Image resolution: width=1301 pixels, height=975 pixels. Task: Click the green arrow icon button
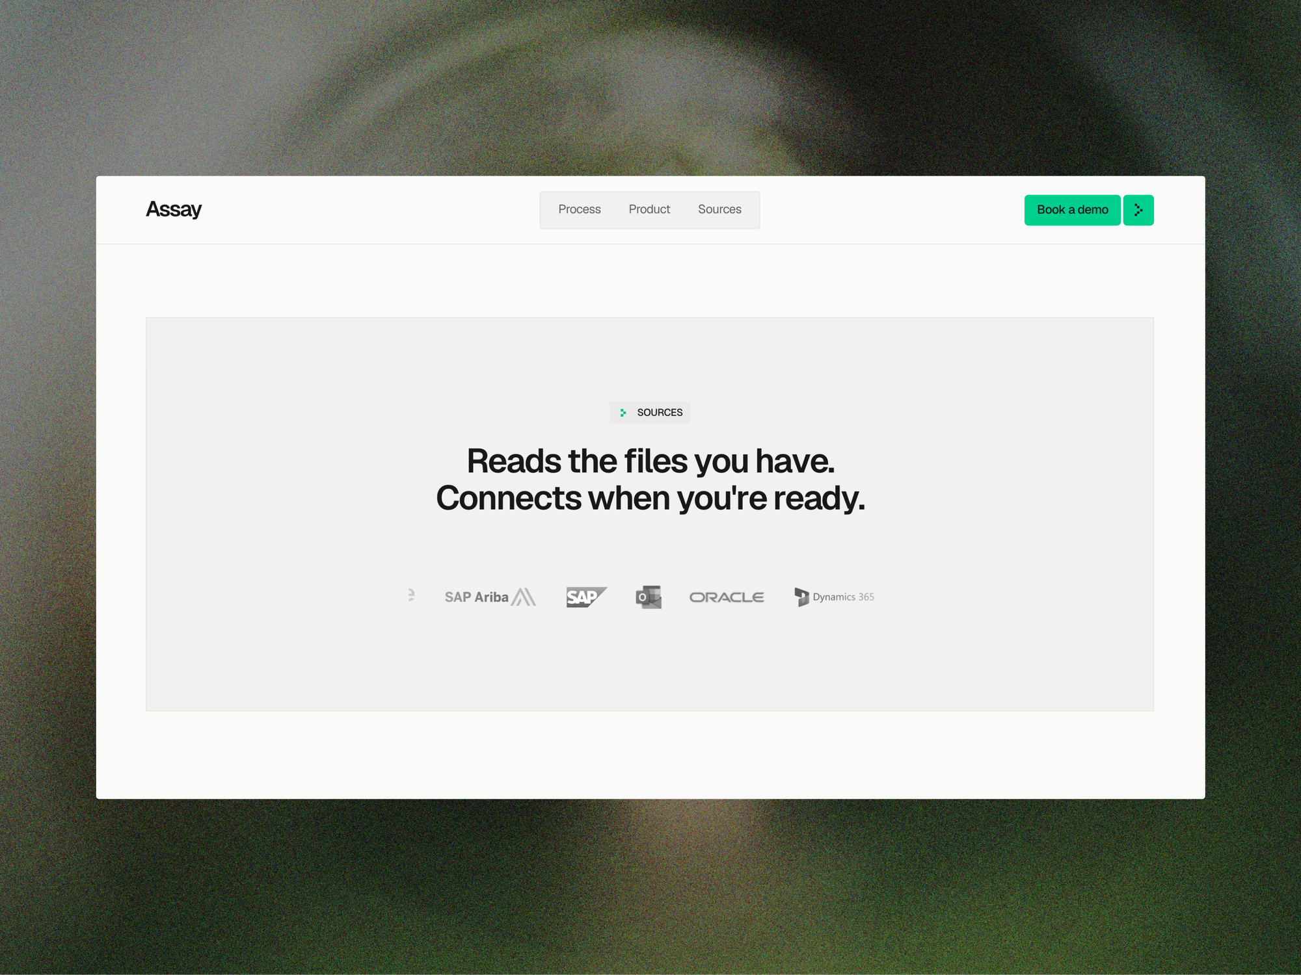tap(1138, 210)
